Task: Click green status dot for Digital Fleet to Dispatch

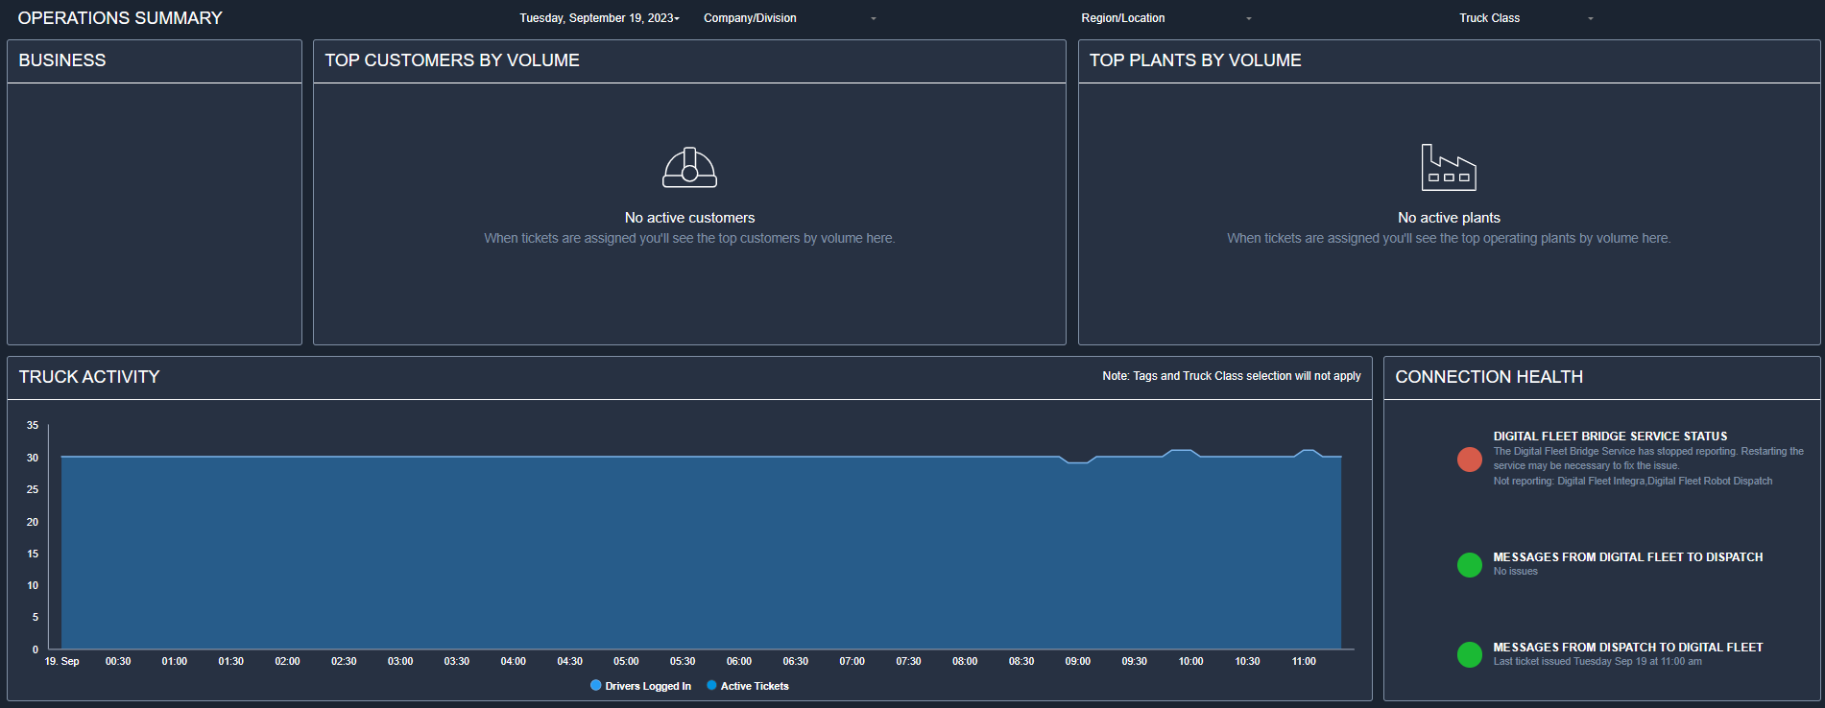Action: point(1469,565)
